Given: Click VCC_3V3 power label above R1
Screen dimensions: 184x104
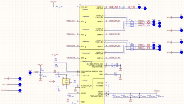Looking at the screenshot, I should (54, 2).
